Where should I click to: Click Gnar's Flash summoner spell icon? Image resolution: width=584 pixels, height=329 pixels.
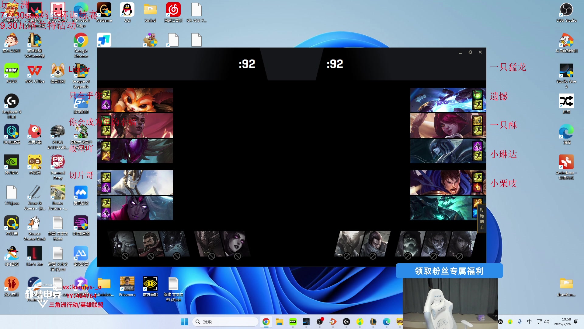(x=106, y=95)
